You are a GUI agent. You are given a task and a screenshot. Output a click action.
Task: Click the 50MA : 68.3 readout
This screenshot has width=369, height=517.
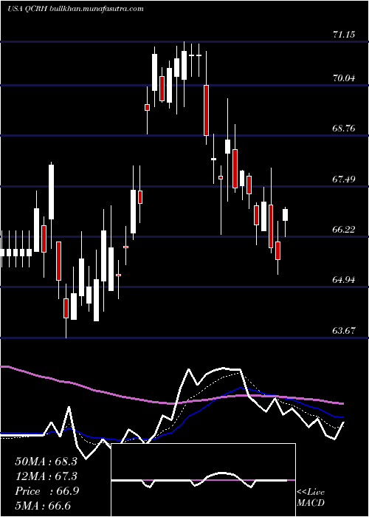46,462
